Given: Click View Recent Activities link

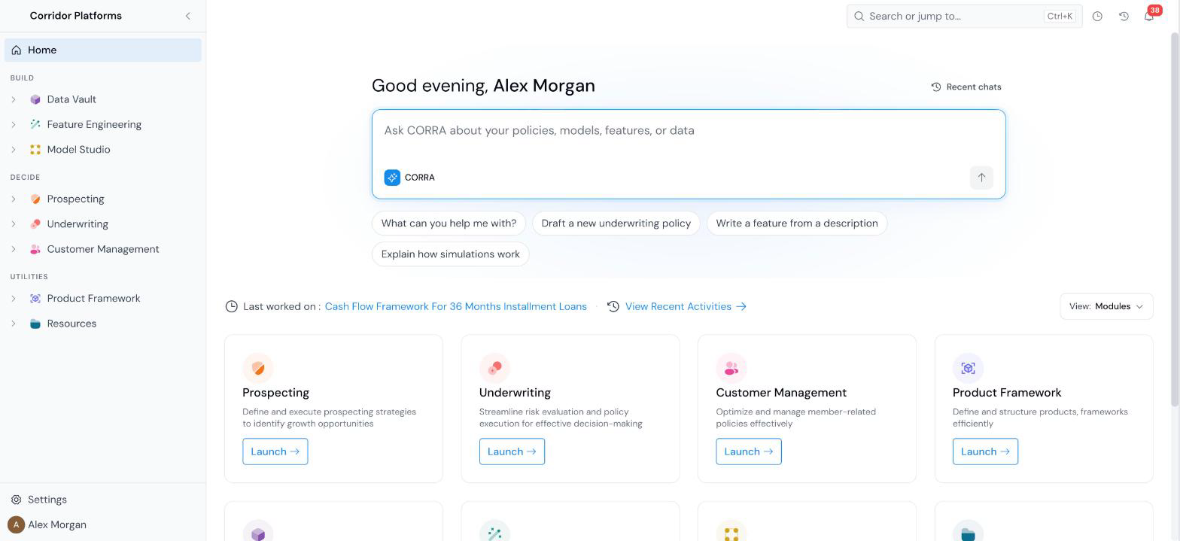Looking at the screenshot, I should [685, 306].
